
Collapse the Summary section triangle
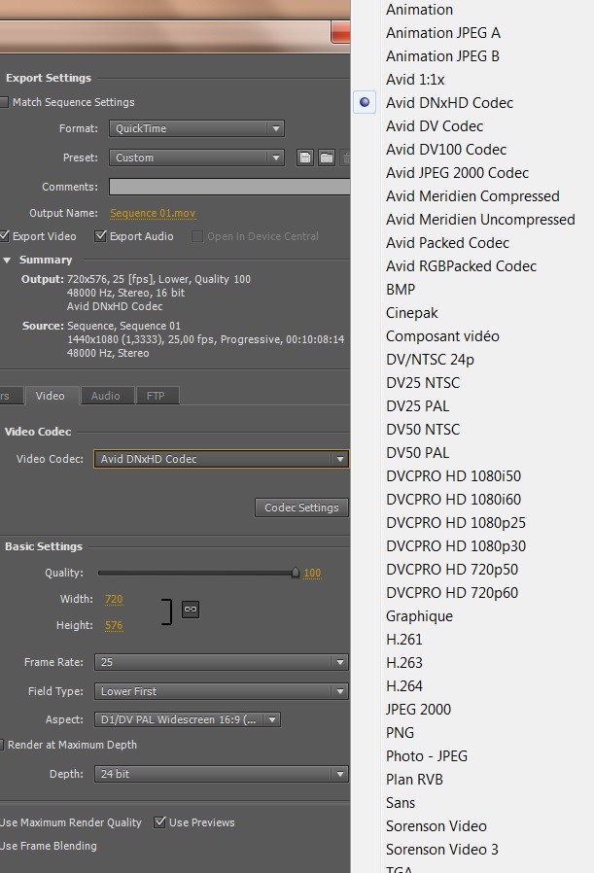7,260
